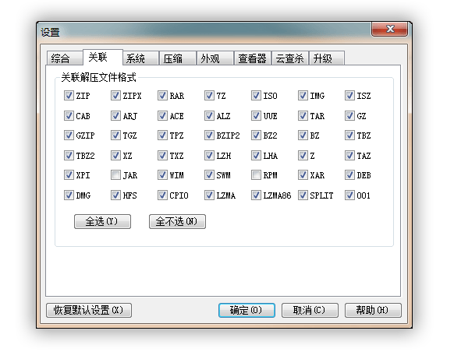Viewport: 454px width, 352px height.
Task: Uncheck the XZ checkbox
Action: (115, 156)
